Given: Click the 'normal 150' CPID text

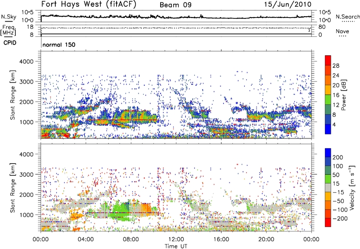Looking at the screenshot, I should pos(59,44).
